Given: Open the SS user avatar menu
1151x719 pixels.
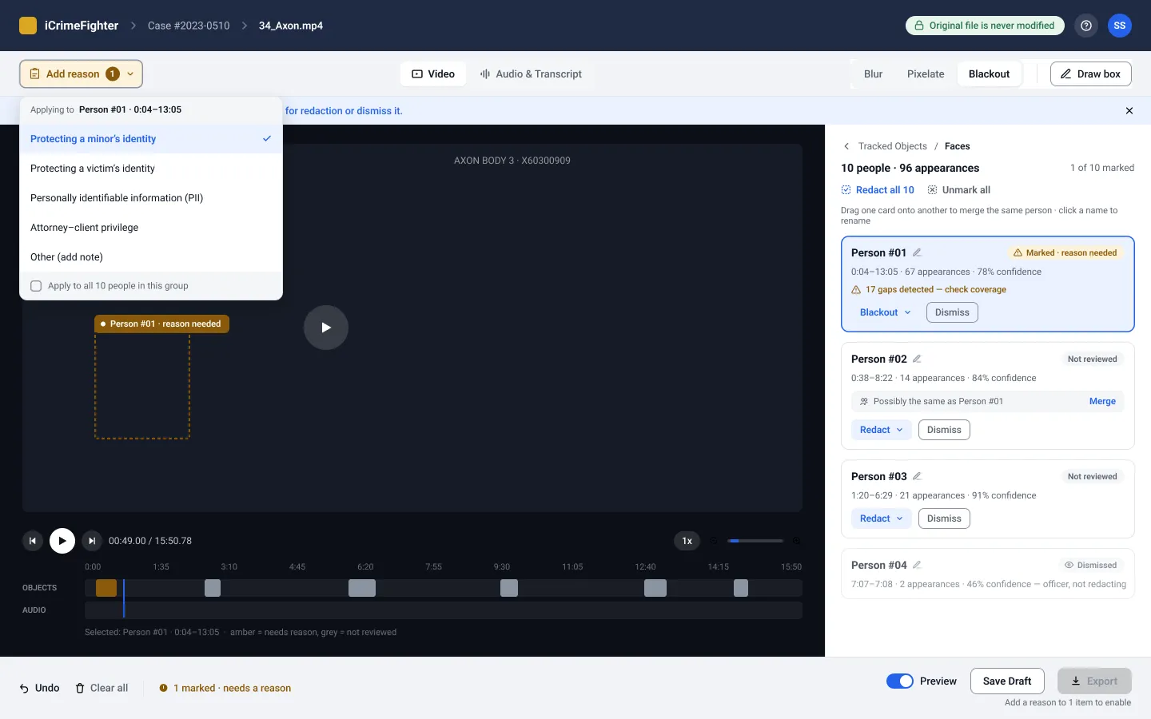Looking at the screenshot, I should coord(1120,26).
